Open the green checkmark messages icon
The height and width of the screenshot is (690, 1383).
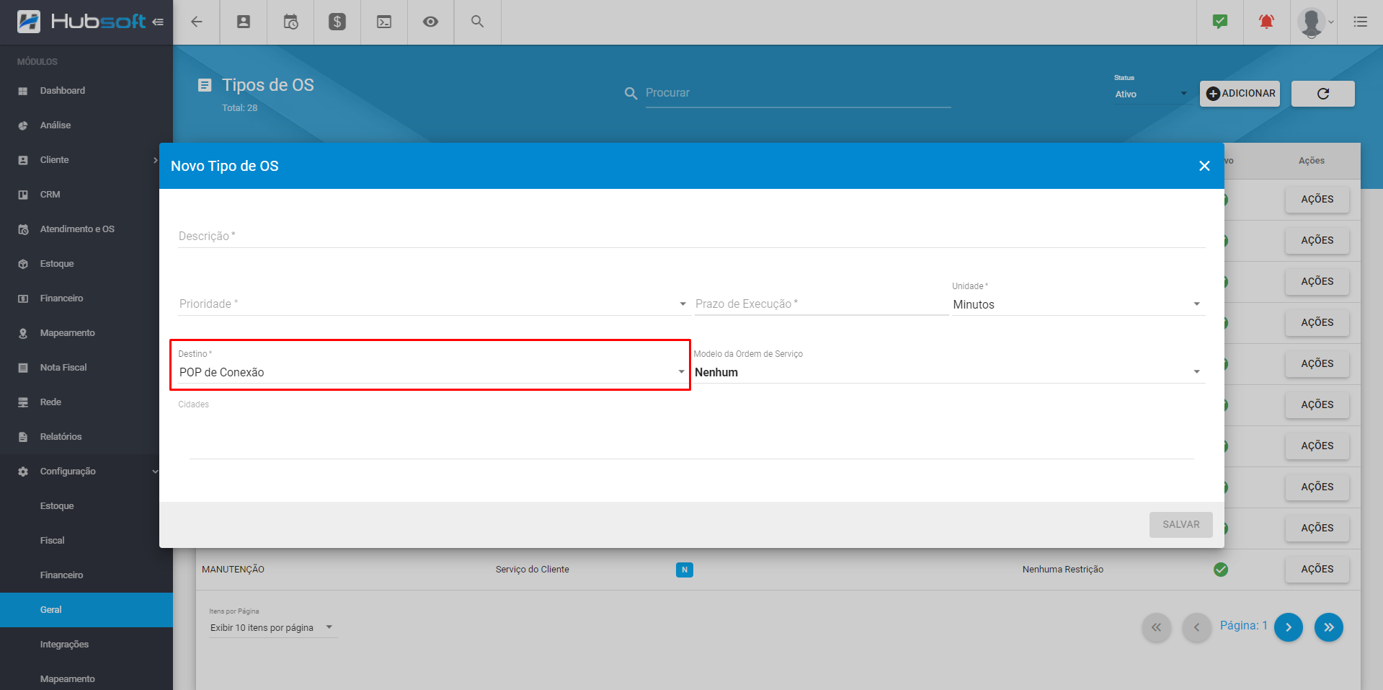(1220, 22)
